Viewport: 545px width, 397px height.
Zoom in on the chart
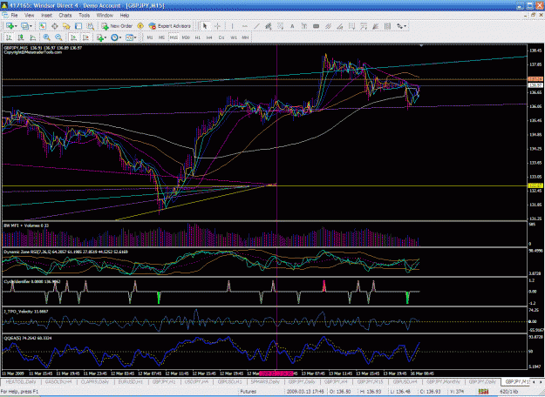coord(46,37)
